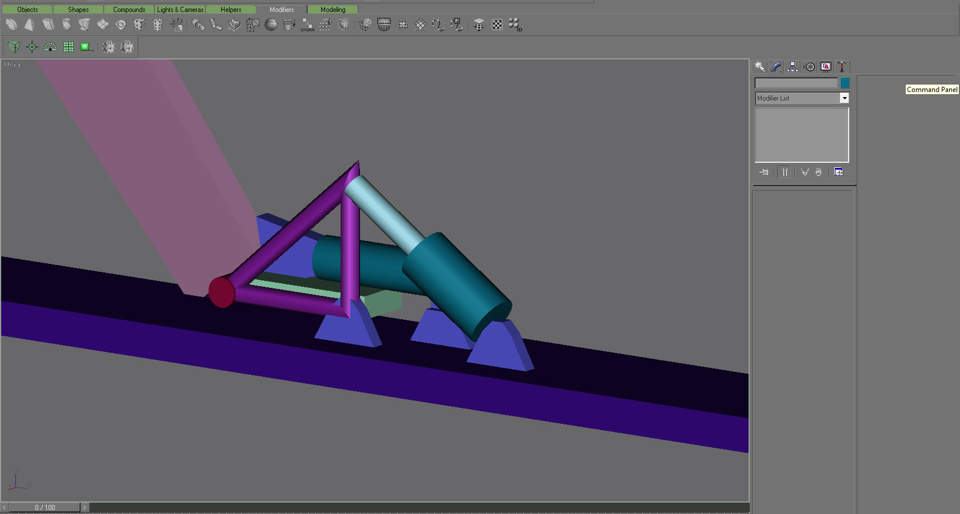The image size is (960, 514).
Task: Click the green grid icon
Action: point(69,47)
